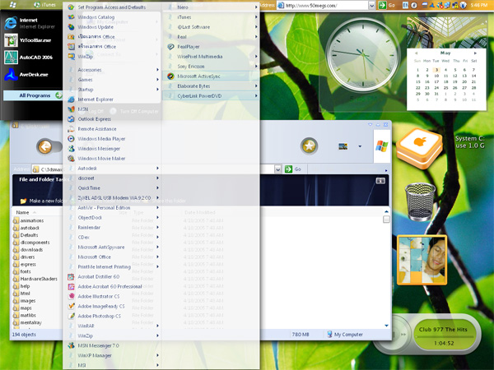Screen dimensions: 494x370
Task: Open Elaborate Bytes submenu
Action: 211,86
